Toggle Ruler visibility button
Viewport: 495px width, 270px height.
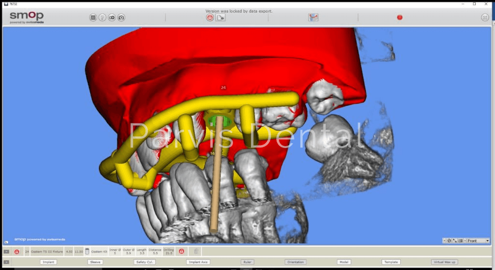click(247, 262)
